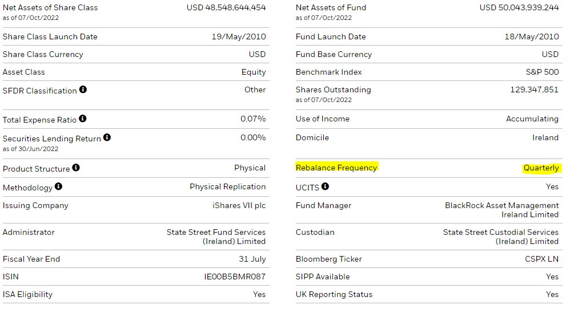Click the S&P 500 benchmark index value
The image size is (570, 309).
click(542, 72)
